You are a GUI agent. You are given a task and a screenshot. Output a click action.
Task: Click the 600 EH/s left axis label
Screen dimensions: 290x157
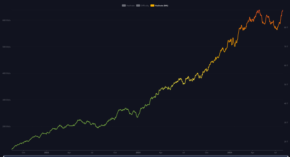[x=6, y=20]
